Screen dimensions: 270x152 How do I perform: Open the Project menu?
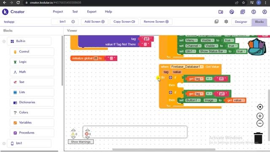pyautogui.click(x=58, y=11)
